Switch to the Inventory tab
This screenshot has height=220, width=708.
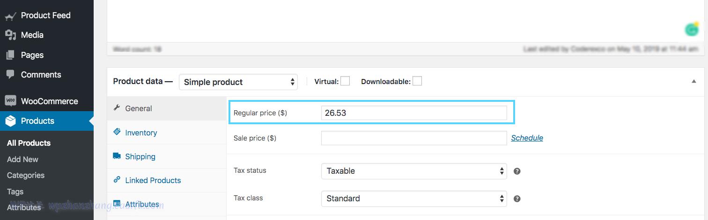141,133
